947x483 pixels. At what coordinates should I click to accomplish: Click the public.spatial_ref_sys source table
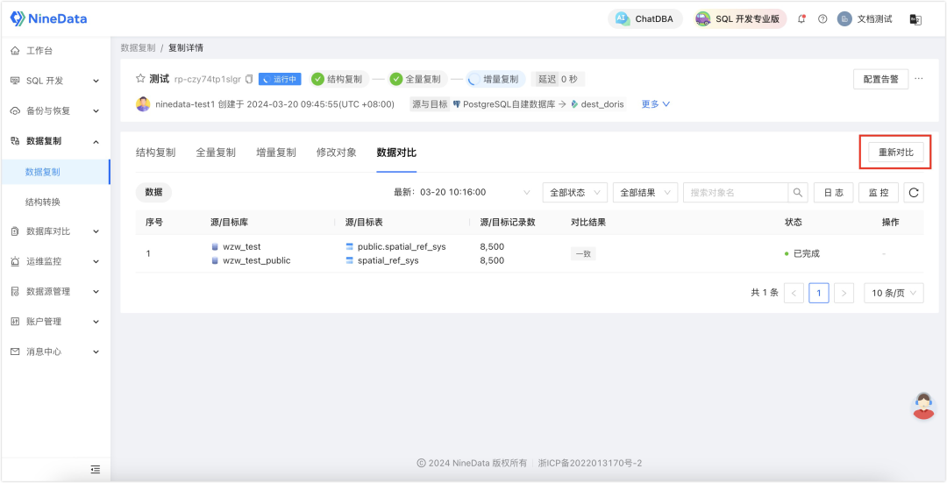click(402, 246)
